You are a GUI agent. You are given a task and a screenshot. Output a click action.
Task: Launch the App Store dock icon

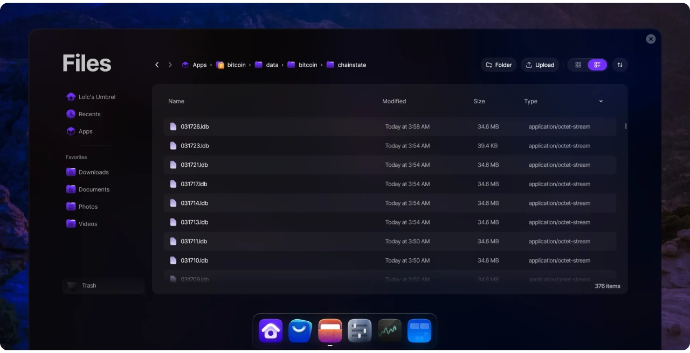coord(300,331)
